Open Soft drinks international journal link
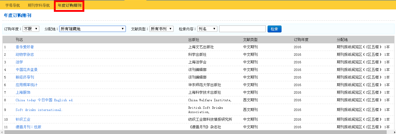The width and height of the screenshot is (396, 134). pos(39,110)
